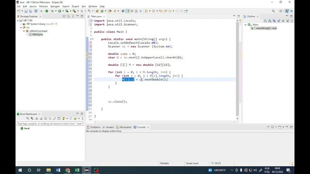Click the editor vertical scrollbar
This screenshot has width=310, height=174.
[x=237, y=69]
